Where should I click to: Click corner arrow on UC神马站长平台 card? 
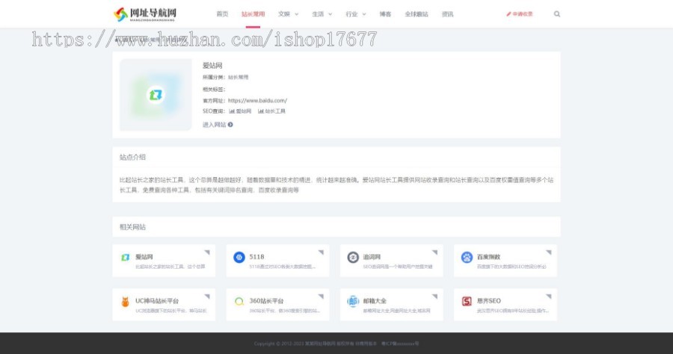coord(207,296)
